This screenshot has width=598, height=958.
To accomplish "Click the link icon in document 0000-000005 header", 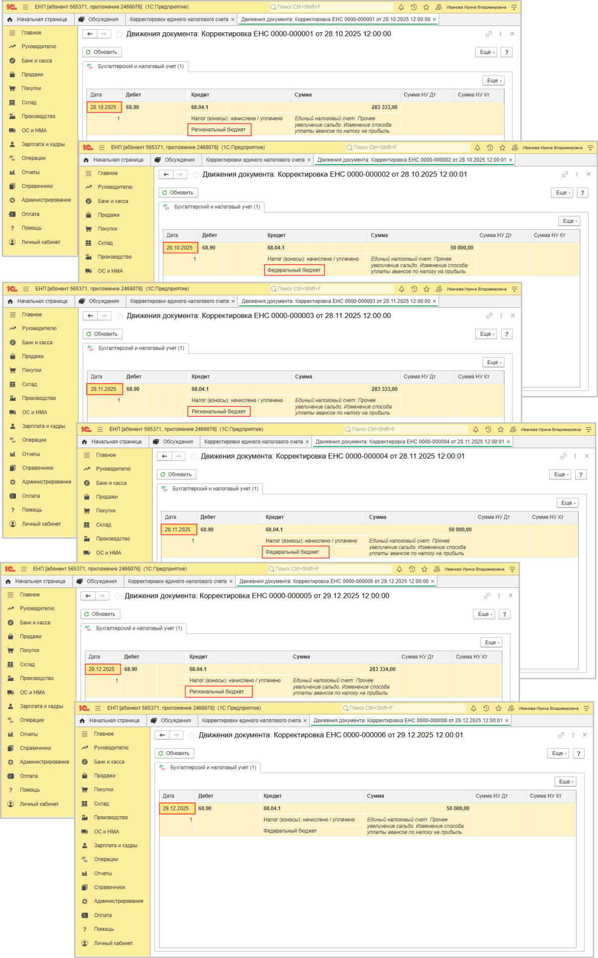I will point(487,596).
